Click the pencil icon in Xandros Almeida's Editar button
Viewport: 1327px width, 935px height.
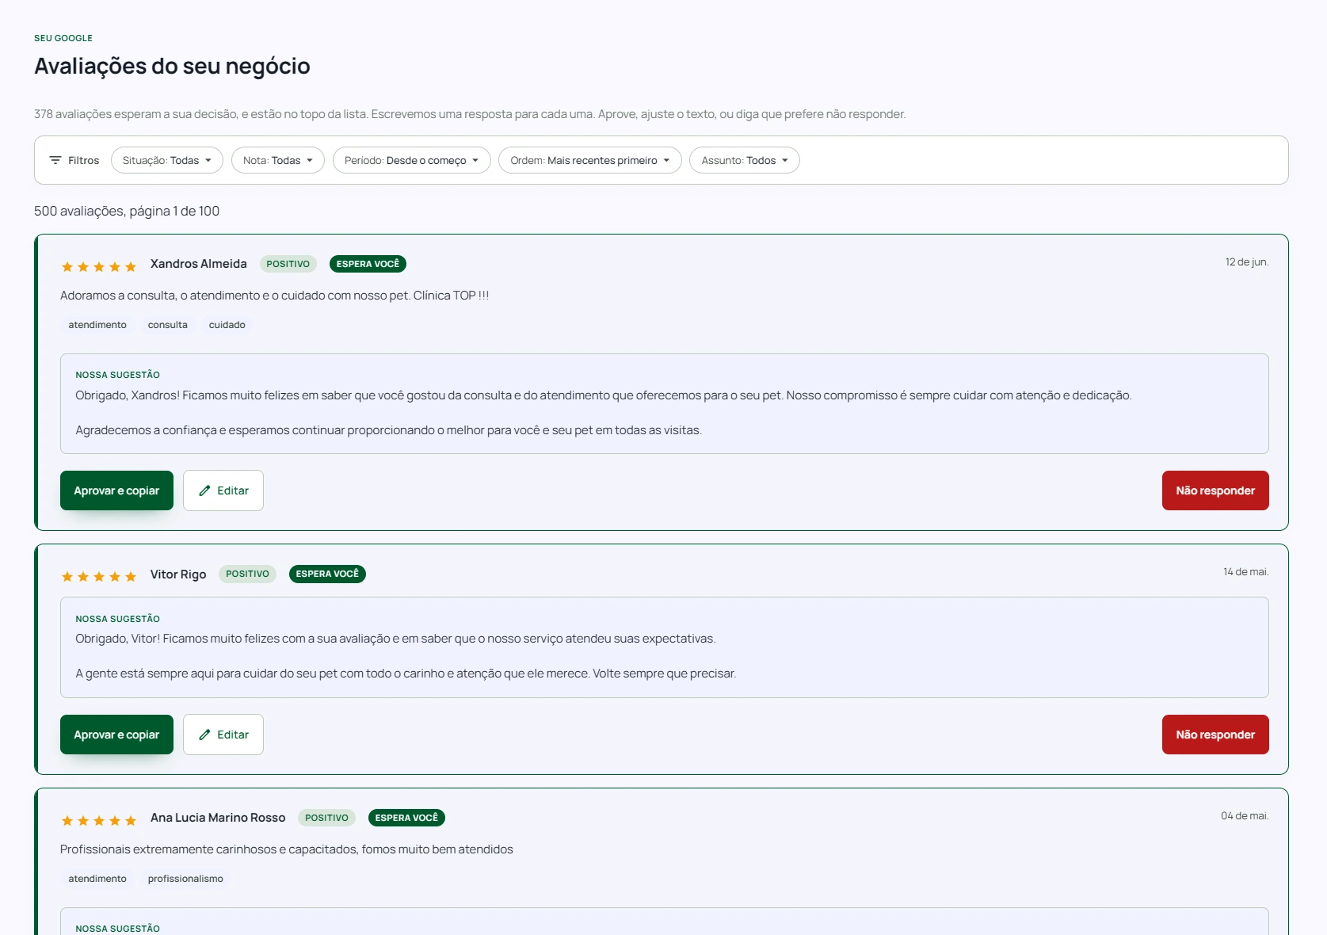coord(204,490)
